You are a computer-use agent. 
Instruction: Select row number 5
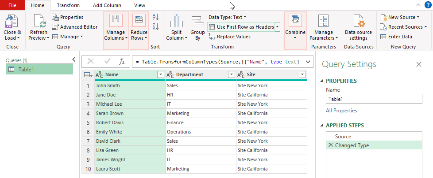click(88, 122)
